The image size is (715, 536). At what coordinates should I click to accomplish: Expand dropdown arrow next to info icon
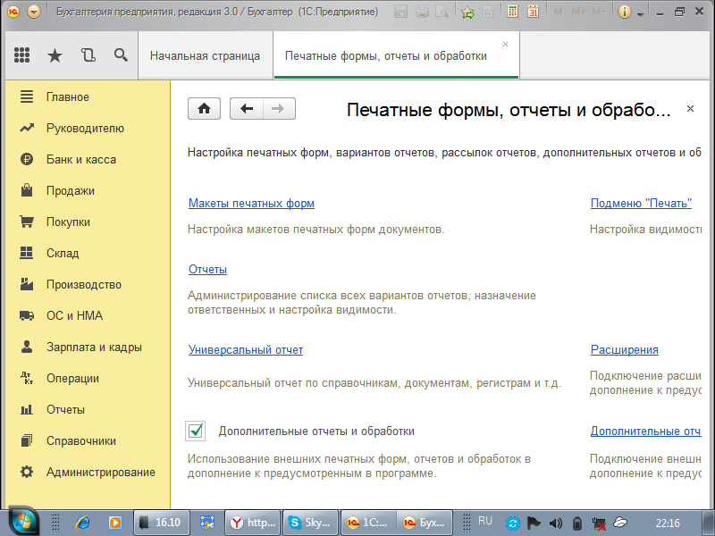click(641, 13)
